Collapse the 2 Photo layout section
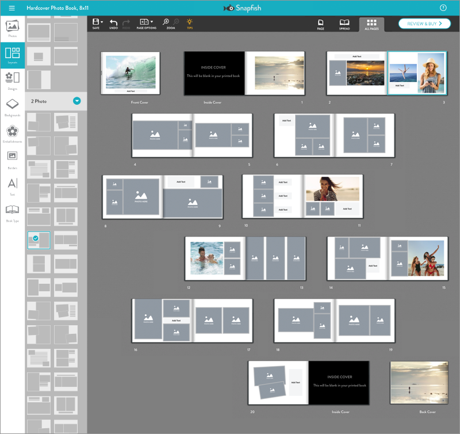Viewport: 460px width, 434px height. click(x=77, y=101)
